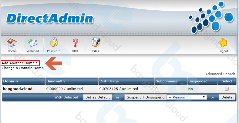239x123 pixels.
Task: Click the Set as Default button
Action: point(98,97)
